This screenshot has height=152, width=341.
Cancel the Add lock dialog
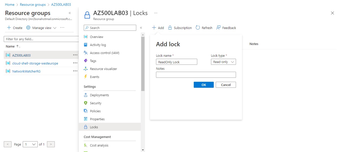click(226, 84)
